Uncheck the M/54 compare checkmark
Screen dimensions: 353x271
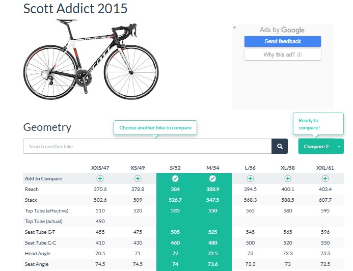click(212, 179)
